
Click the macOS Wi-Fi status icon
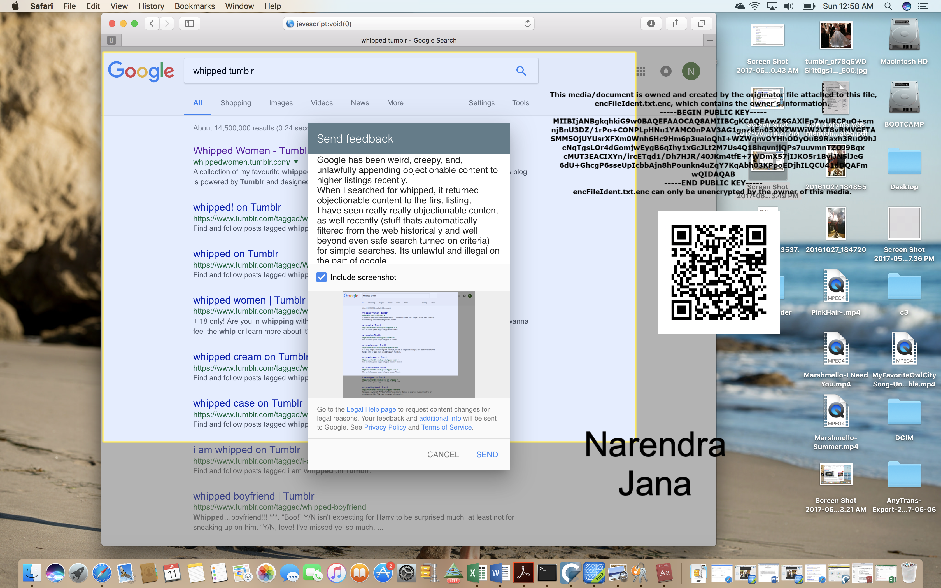coord(754,6)
